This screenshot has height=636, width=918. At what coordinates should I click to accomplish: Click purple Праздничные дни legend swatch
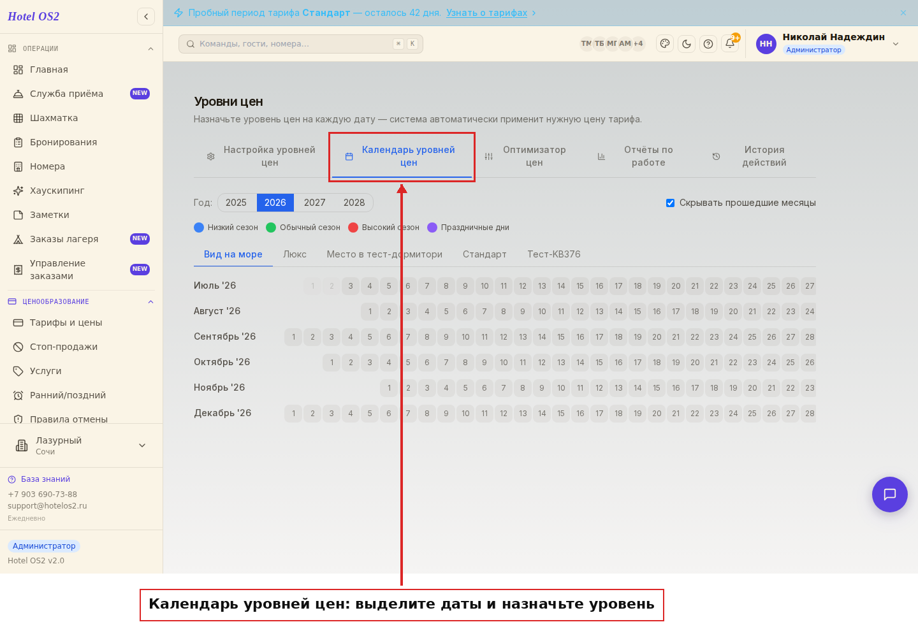coord(432,228)
